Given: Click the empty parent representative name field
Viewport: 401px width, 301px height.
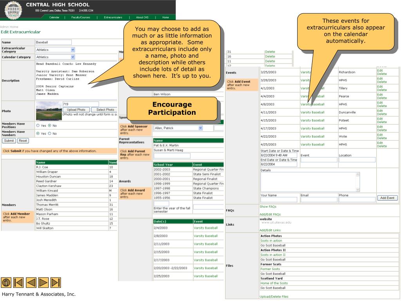Looking at the screenshot, I should pyautogui.click(x=172, y=156).
